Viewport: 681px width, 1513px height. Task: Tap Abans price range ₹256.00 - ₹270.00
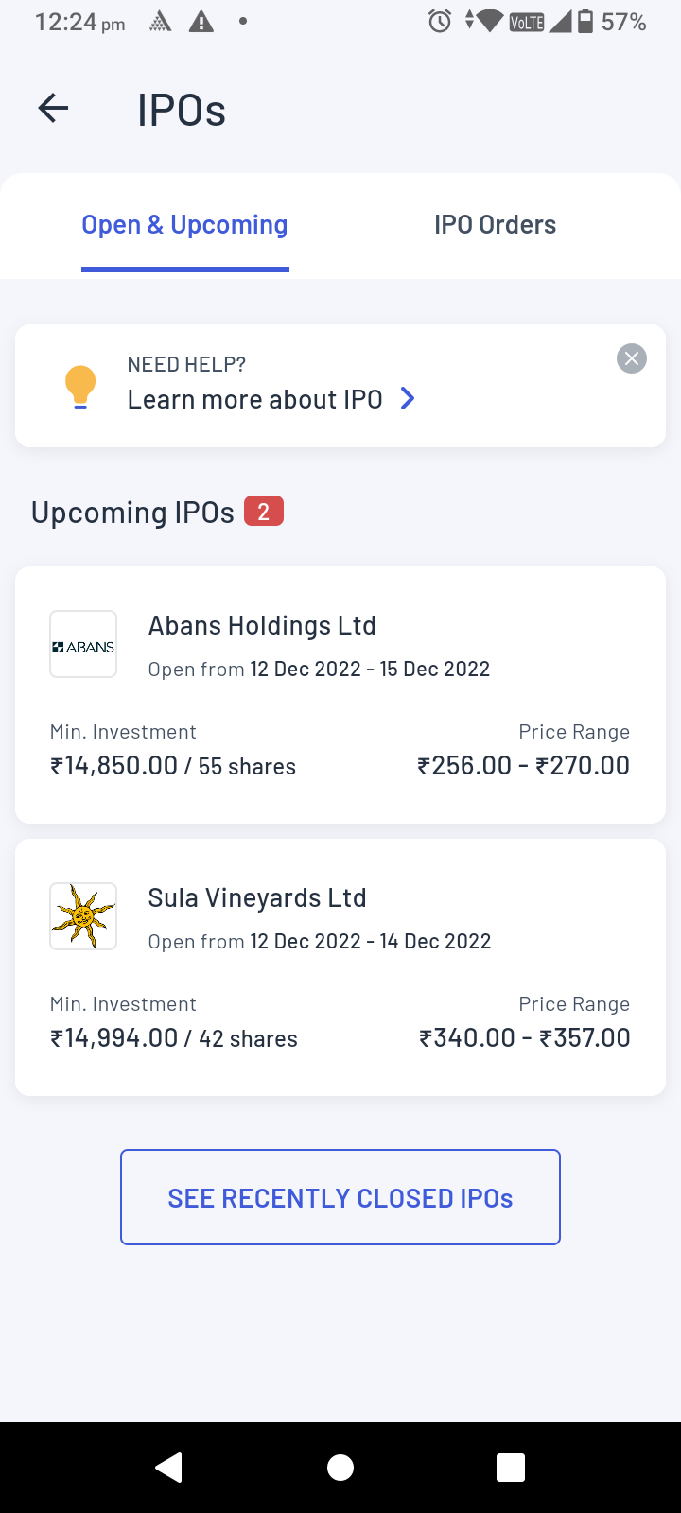(x=523, y=766)
